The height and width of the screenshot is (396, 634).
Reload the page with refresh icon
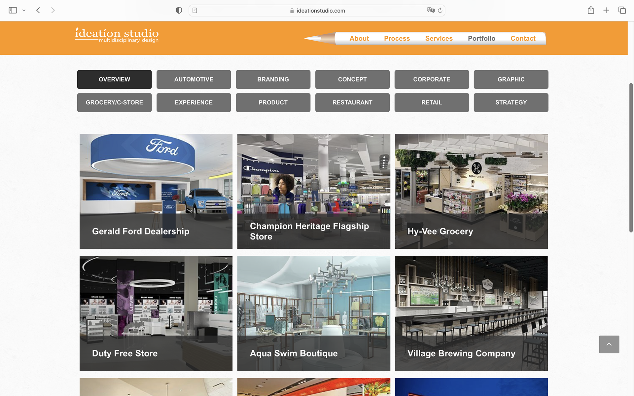(x=440, y=11)
